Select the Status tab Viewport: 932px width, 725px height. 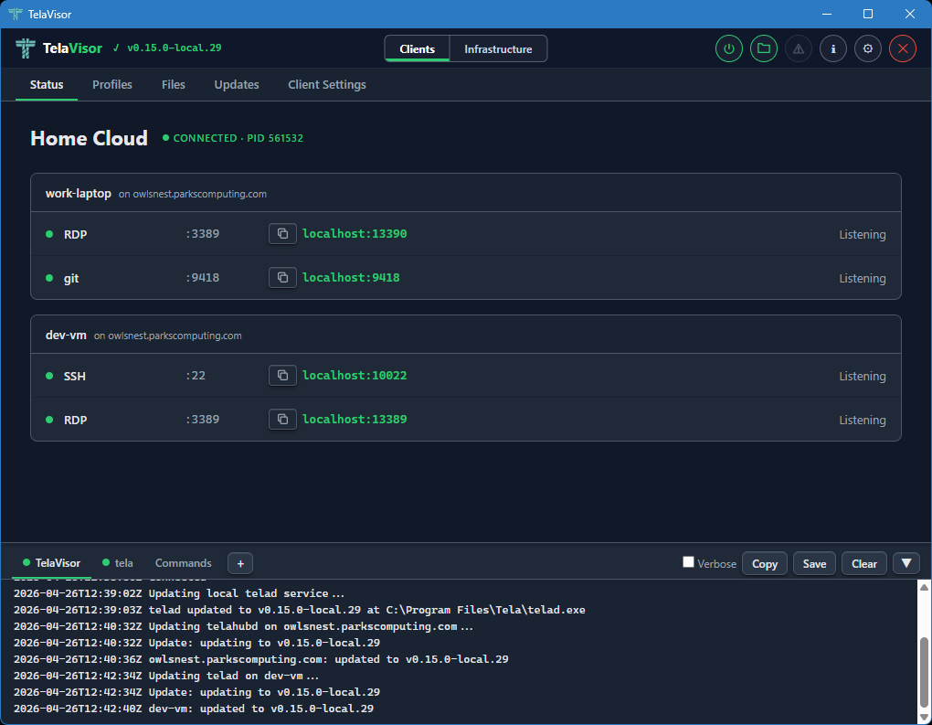[47, 84]
